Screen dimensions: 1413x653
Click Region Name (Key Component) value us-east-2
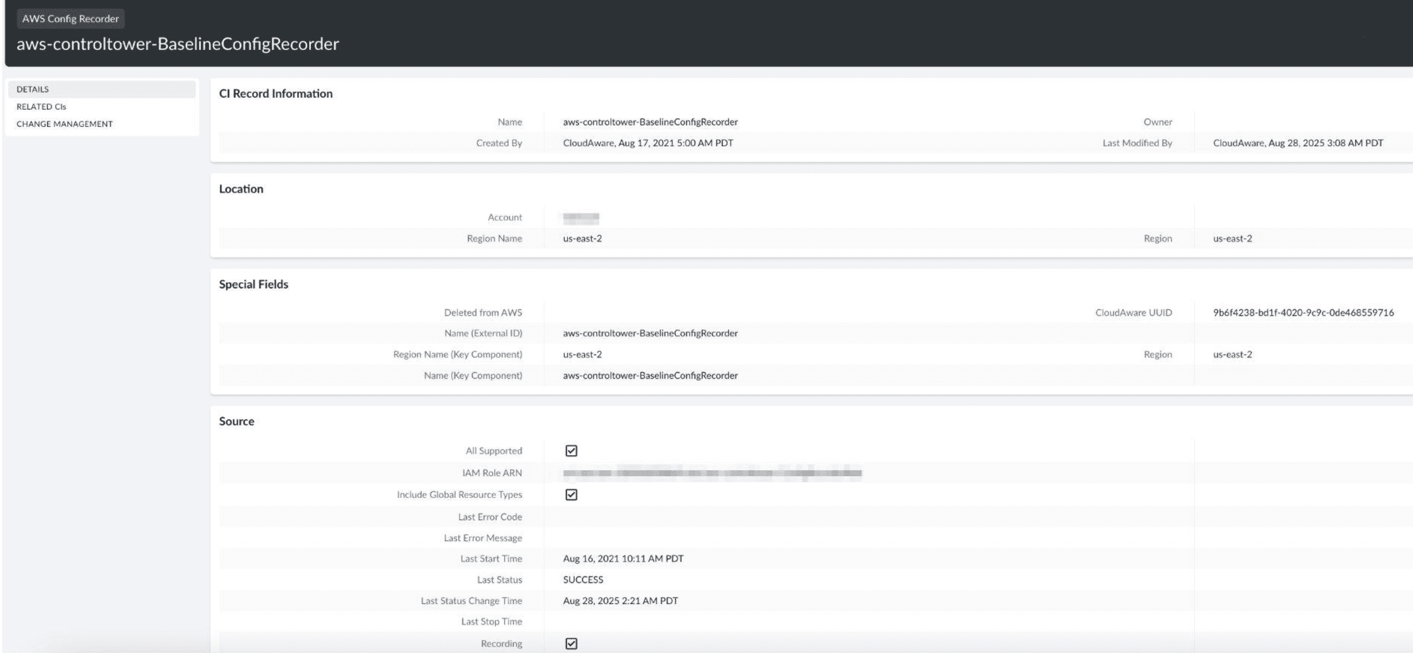coord(582,355)
